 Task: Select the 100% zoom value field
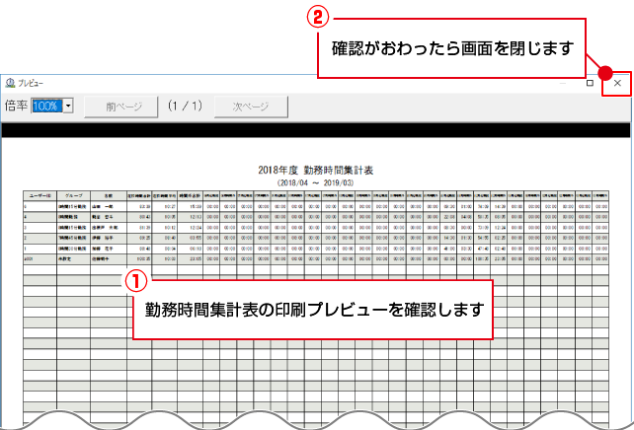pos(46,105)
